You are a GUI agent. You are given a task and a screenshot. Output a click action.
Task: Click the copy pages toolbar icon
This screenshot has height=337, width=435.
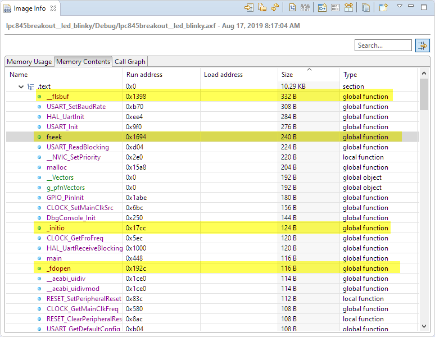[x=366, y=7]
